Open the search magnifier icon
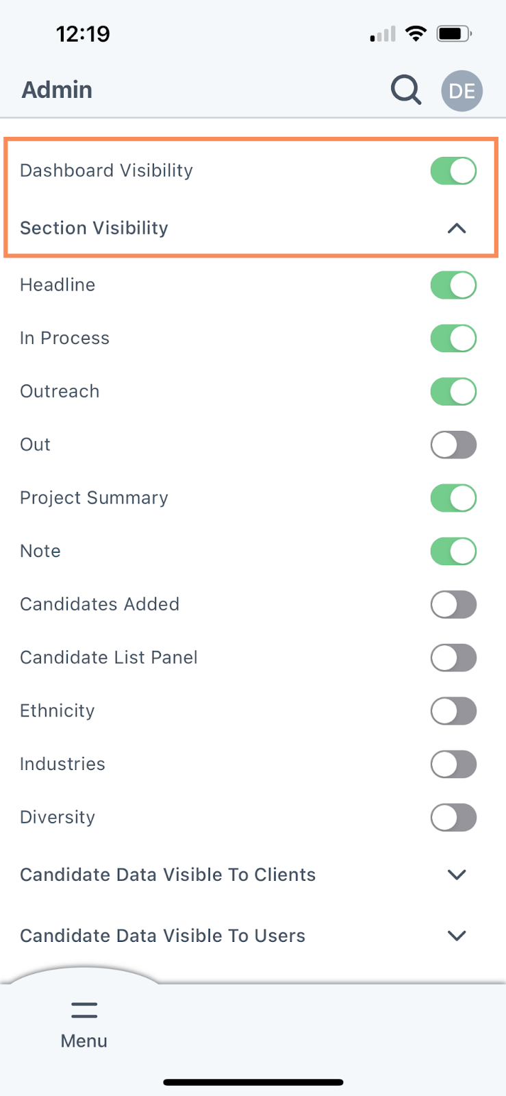 pos(406,90)
